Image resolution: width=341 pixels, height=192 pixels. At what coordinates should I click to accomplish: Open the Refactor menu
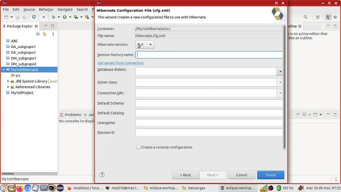coord(46,9)
